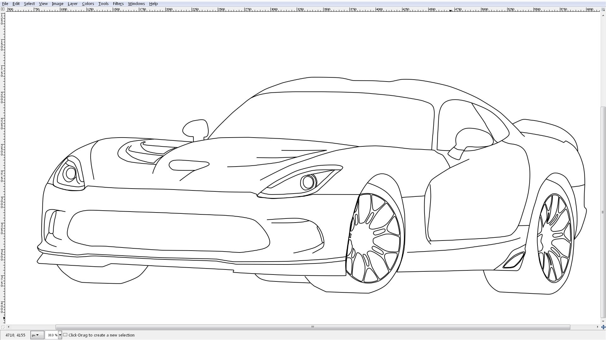Open the Colors menu
Viewport: 606px width, 340px height.
coord(88,3)
